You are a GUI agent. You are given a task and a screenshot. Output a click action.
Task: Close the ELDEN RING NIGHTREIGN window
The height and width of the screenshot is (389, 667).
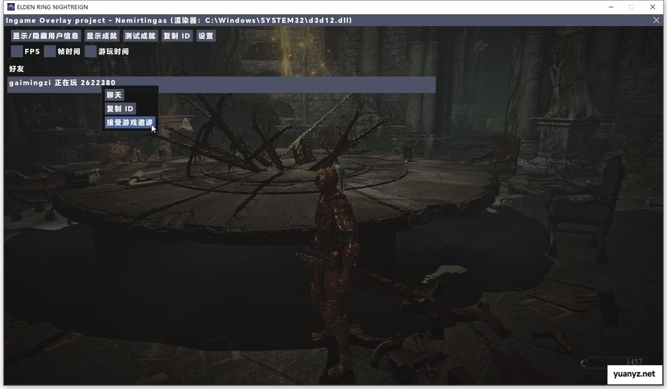[x=653, y=7]
